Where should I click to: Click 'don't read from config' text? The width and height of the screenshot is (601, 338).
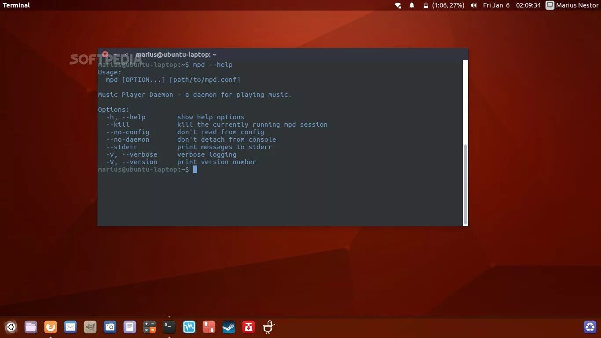(220, 132)
